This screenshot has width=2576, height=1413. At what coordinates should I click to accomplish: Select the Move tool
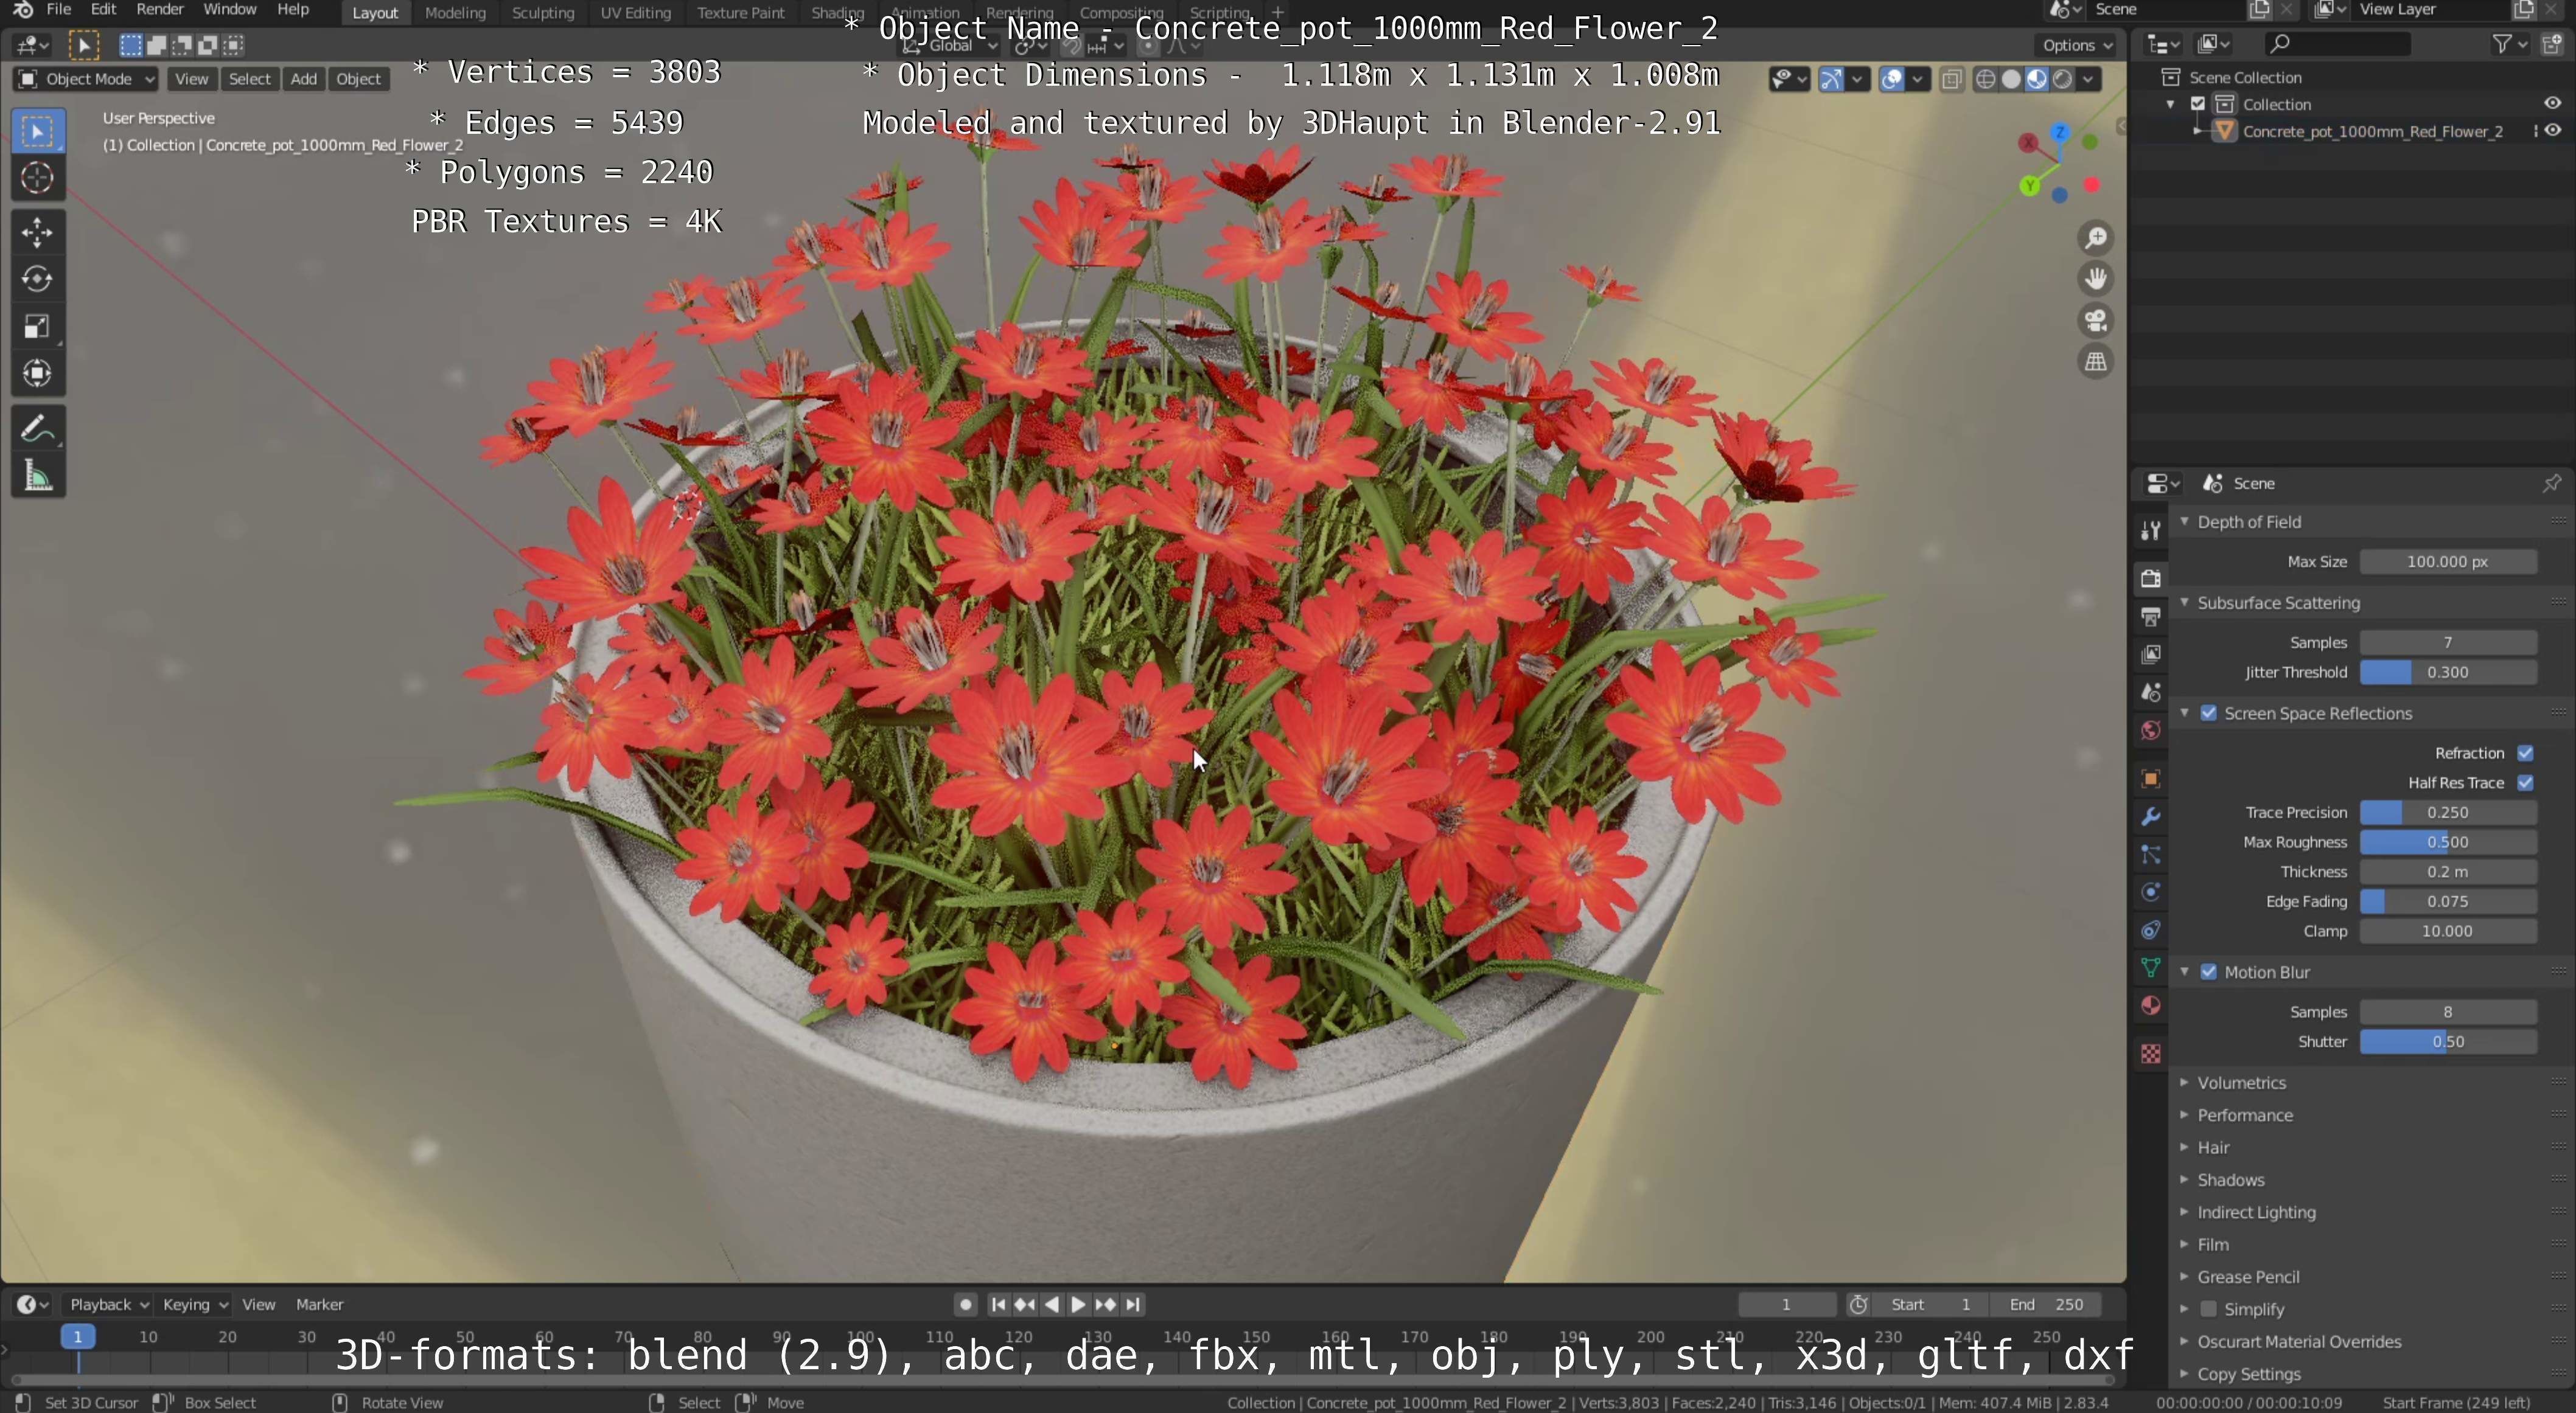[x=38, y=233]
